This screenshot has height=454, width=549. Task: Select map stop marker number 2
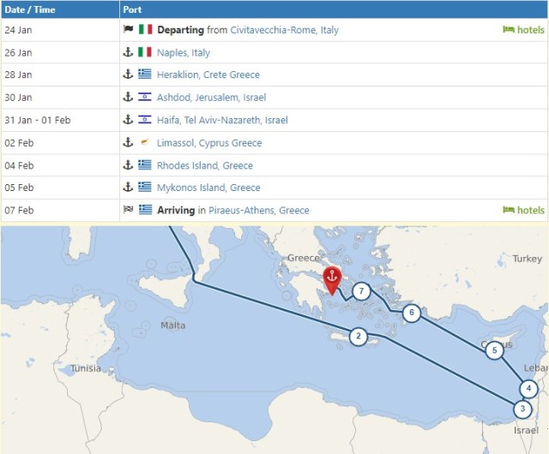pos(359,338)
